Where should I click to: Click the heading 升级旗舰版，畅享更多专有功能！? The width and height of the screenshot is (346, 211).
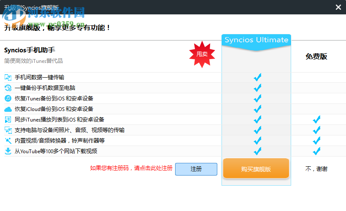(x=57, y=28)
